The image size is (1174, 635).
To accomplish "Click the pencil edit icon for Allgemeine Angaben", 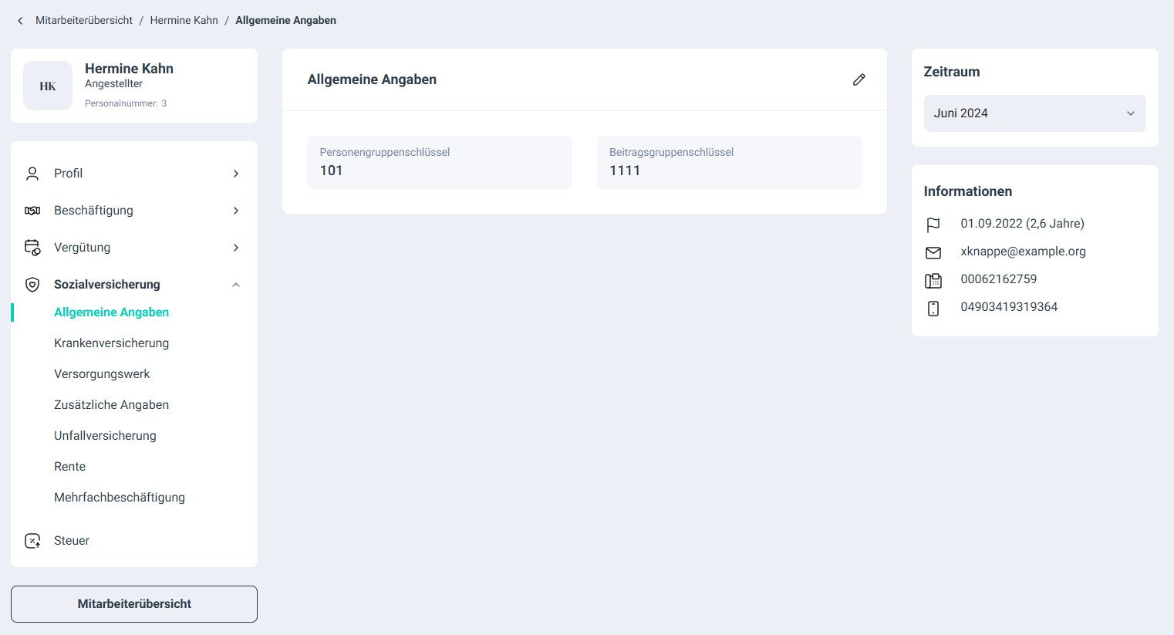I will point(859,79).
